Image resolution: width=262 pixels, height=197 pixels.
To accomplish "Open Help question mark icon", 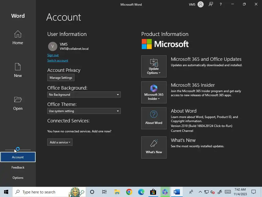I will pyautogui.click(x=221, y=4).
